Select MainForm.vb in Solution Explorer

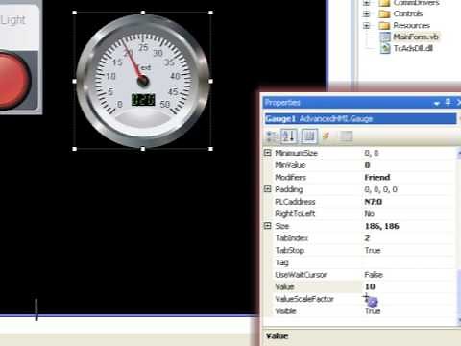pyautogui.click(x=416, y=37)
